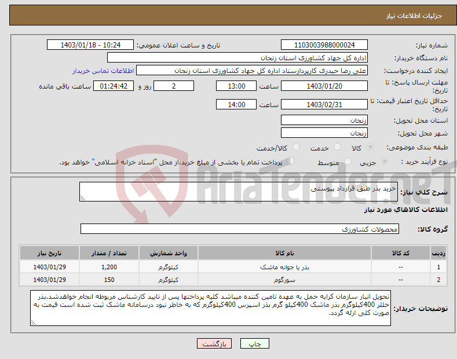Select the جزیی purchase type radio
This screenshot has height=359, width=457.
(x=385, y=161)
